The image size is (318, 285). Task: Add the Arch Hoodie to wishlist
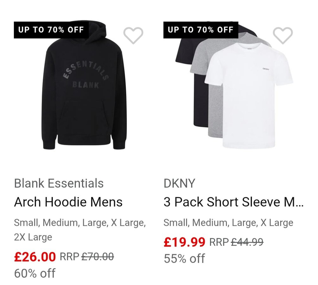(133, 35)
